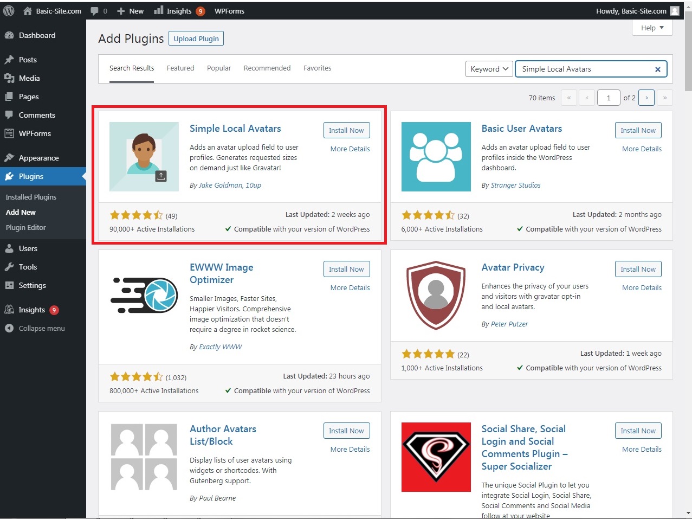This screenshot has height=519, width=692.
Task: Click the Appearance paintbrush sidebar item
Action: tap(38, 158)
